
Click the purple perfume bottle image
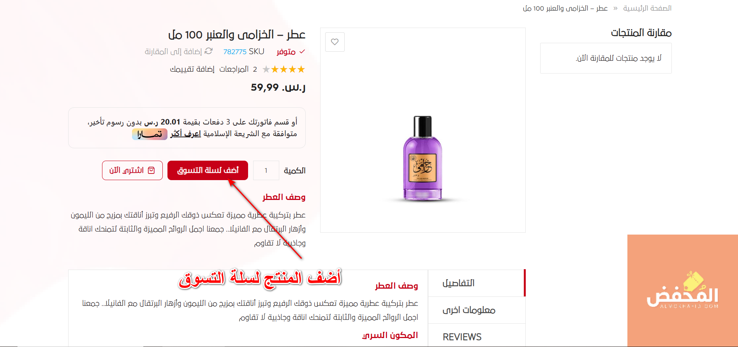[x=423, y=158]
